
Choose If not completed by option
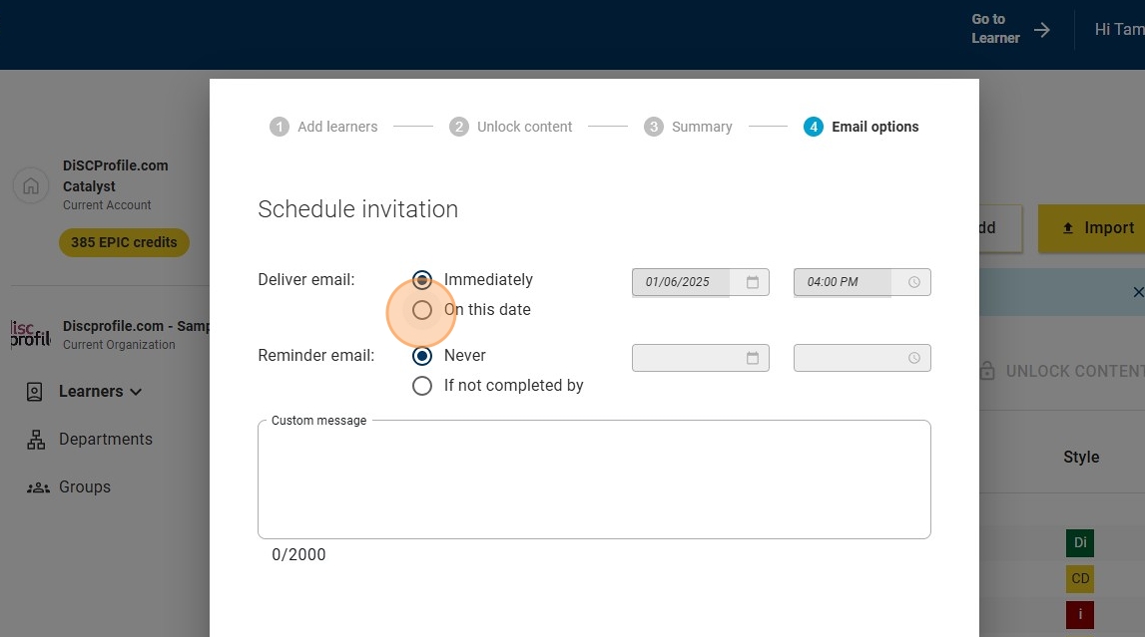click(422, 386)
